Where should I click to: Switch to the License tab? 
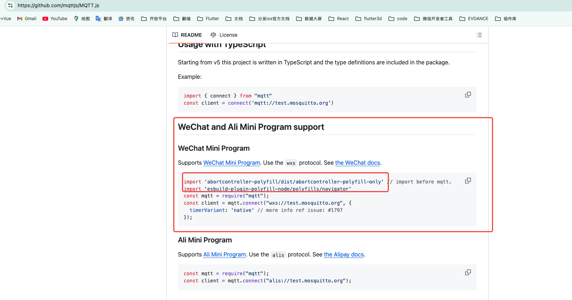[224, 35]
